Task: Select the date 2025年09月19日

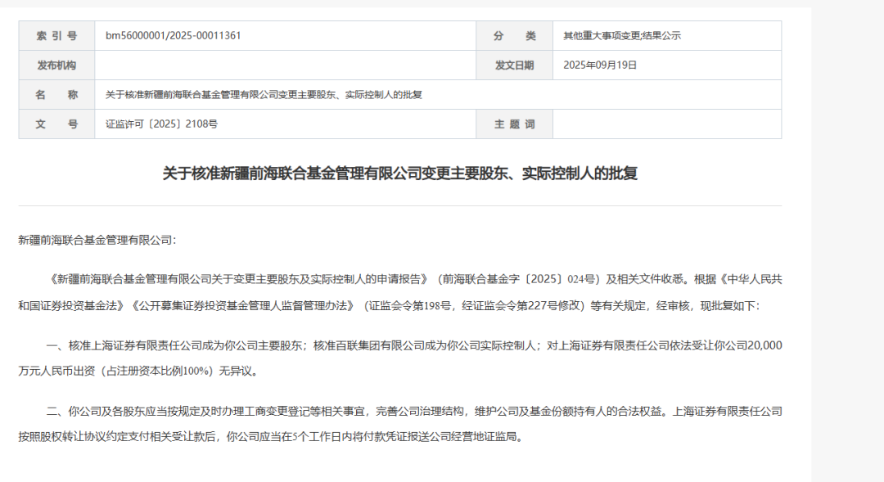Action: pyautogui.click(x=600, y=65)
